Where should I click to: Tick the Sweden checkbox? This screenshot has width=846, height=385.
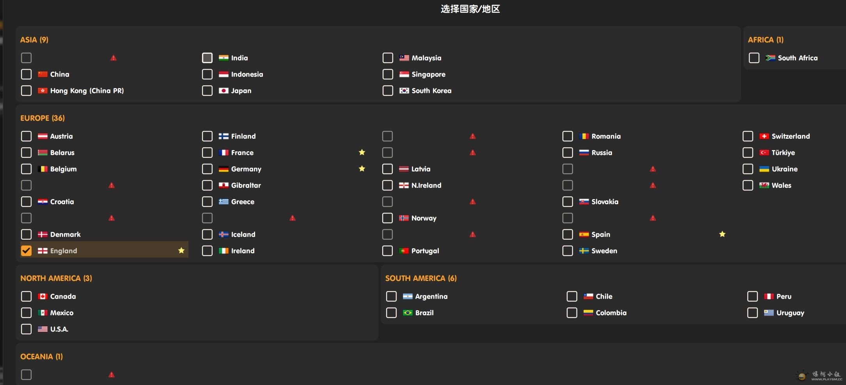[568, 251]
